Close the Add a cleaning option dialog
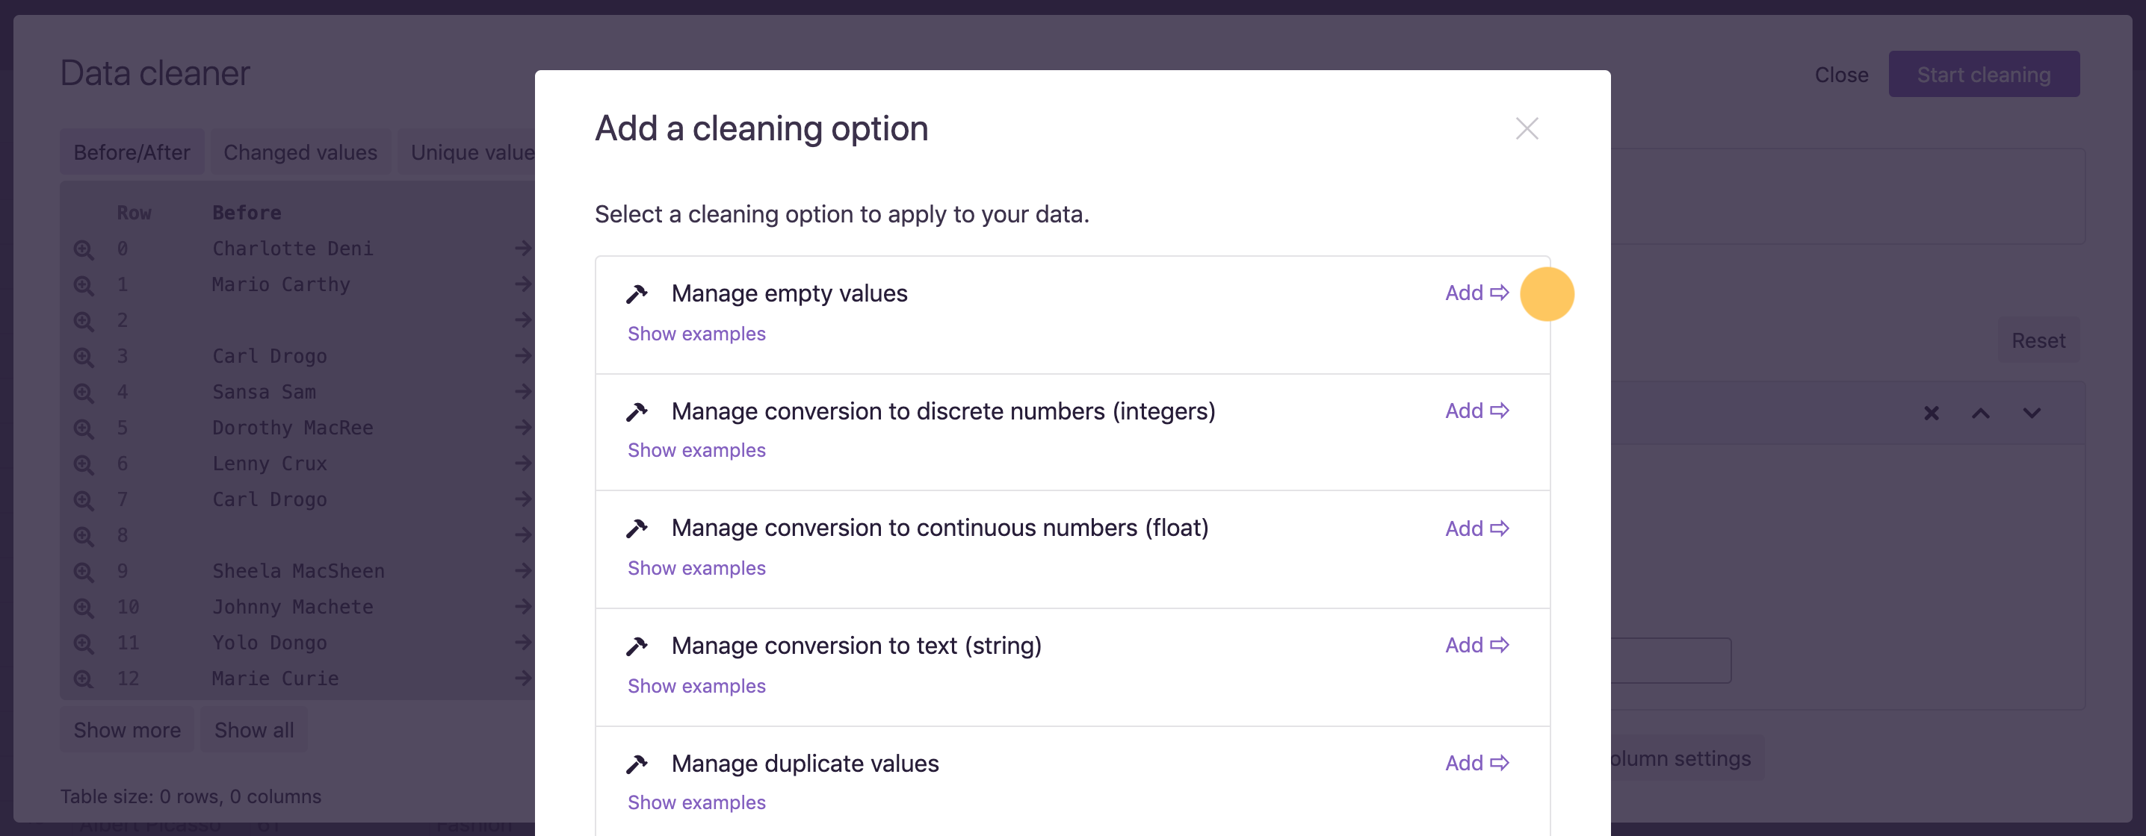Viewport: 2146px width, 836px height. [x=1527, y=129]
